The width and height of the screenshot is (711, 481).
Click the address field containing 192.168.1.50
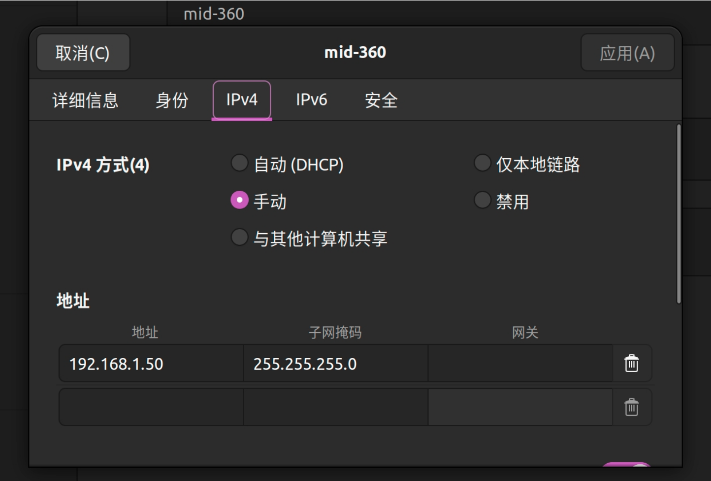pyautogui.click(x=151, y=364)
